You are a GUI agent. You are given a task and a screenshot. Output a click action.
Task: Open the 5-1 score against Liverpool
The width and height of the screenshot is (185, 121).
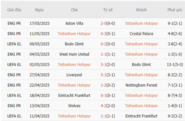[x=104, y=75]
